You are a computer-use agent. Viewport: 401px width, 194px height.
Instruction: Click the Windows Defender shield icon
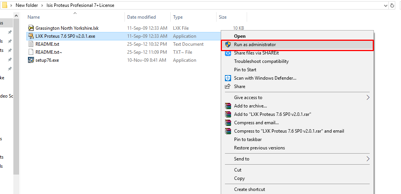coord(228,78)
